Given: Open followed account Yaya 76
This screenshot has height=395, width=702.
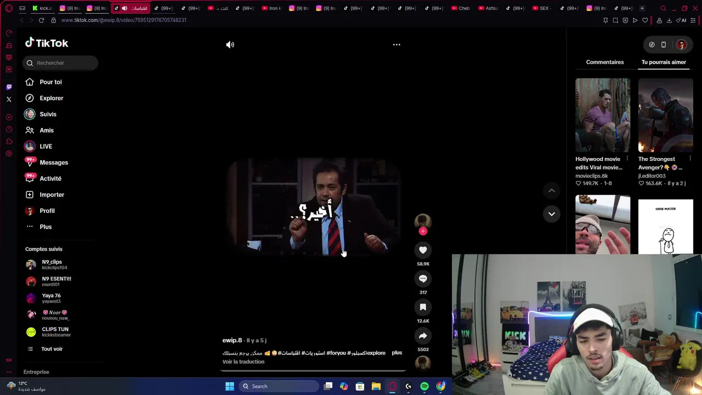Looking at the screenshot, I should pyautogui.click(x=44, y=298).
